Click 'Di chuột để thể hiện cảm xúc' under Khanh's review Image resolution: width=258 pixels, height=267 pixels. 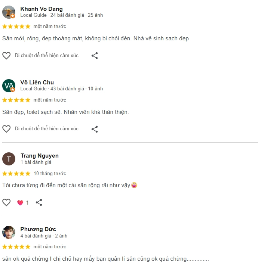(47, 56)
